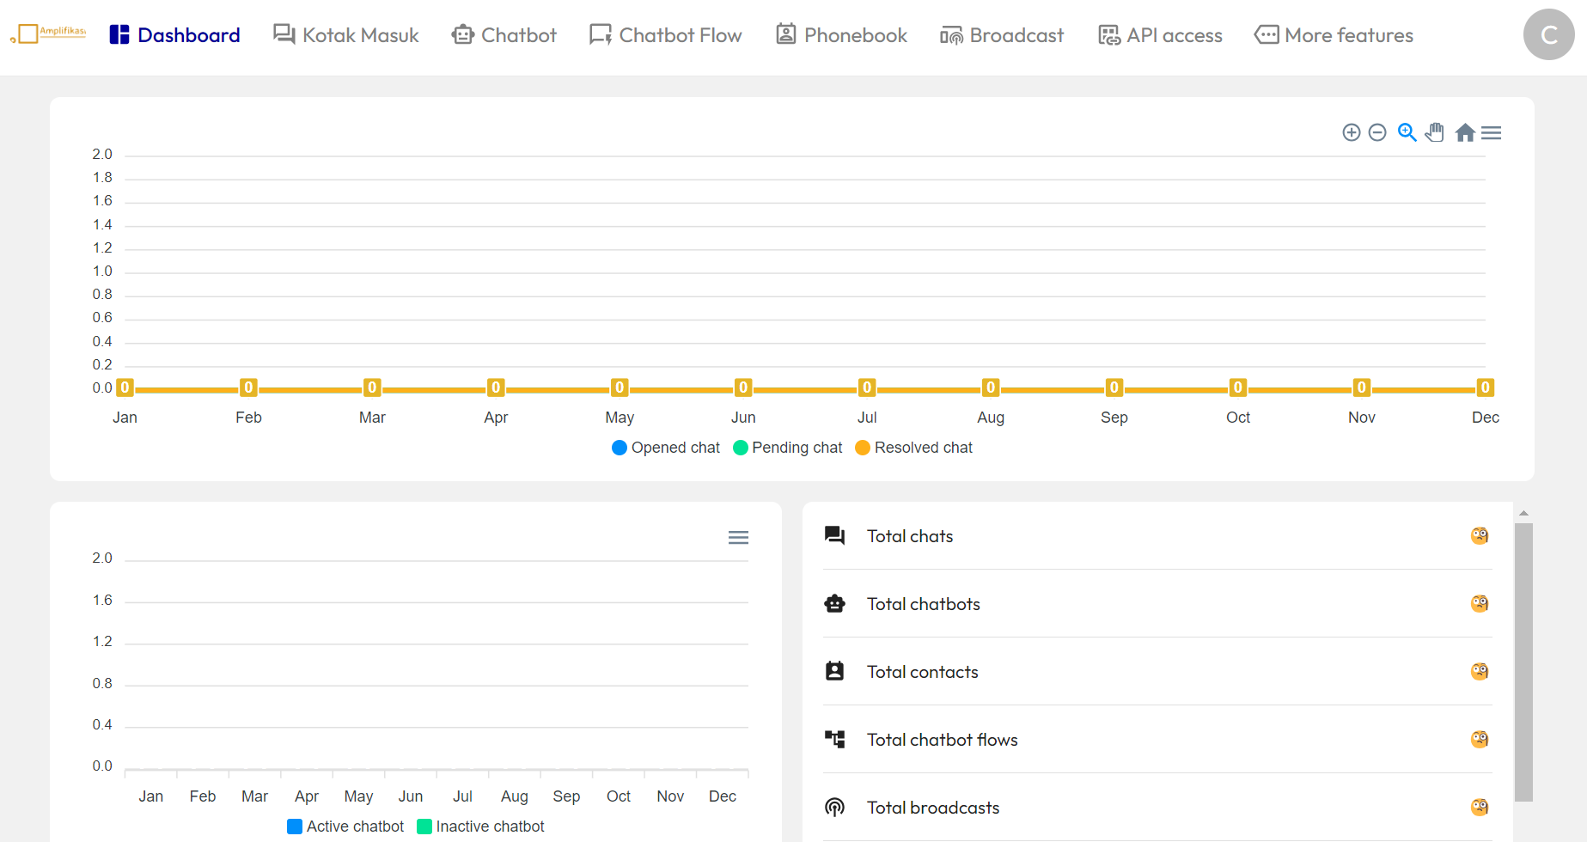Go to the Chatbot Flow page
This screenshot has width=1587, height=842.
[666, 35]
